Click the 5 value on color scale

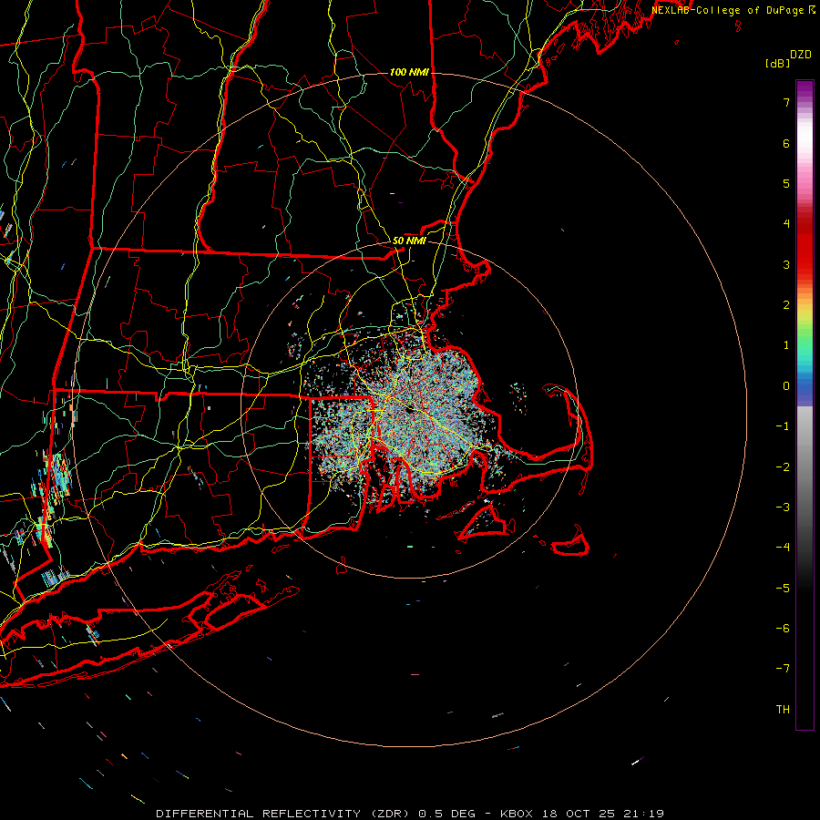tap(786, 183)
